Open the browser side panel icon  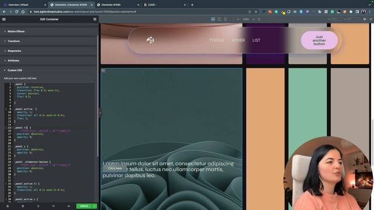[x=357, y=12]
